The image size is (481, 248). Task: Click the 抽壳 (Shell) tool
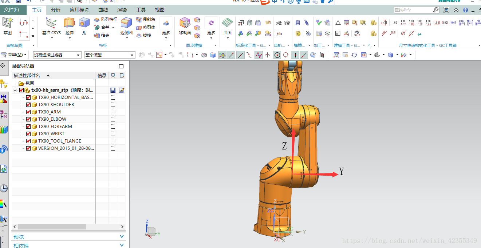[x=102, y=35]
